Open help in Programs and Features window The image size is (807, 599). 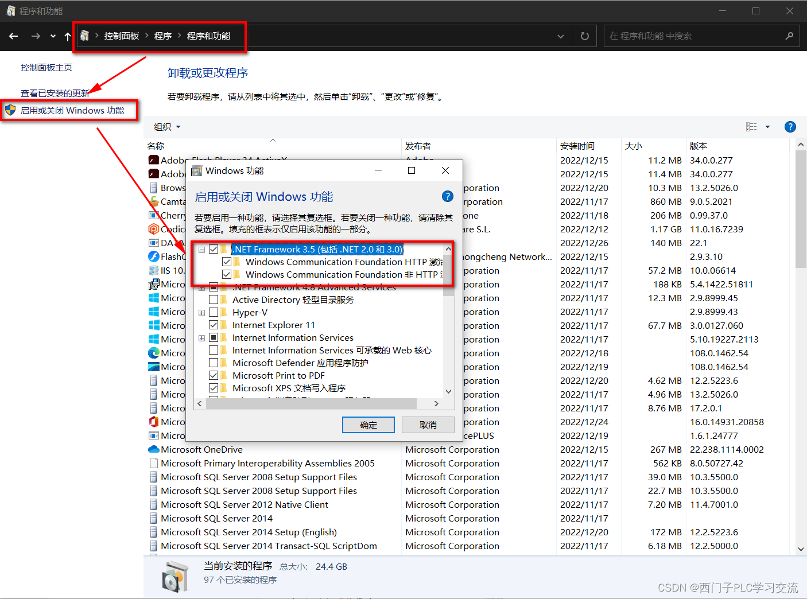tap(790, 127)
